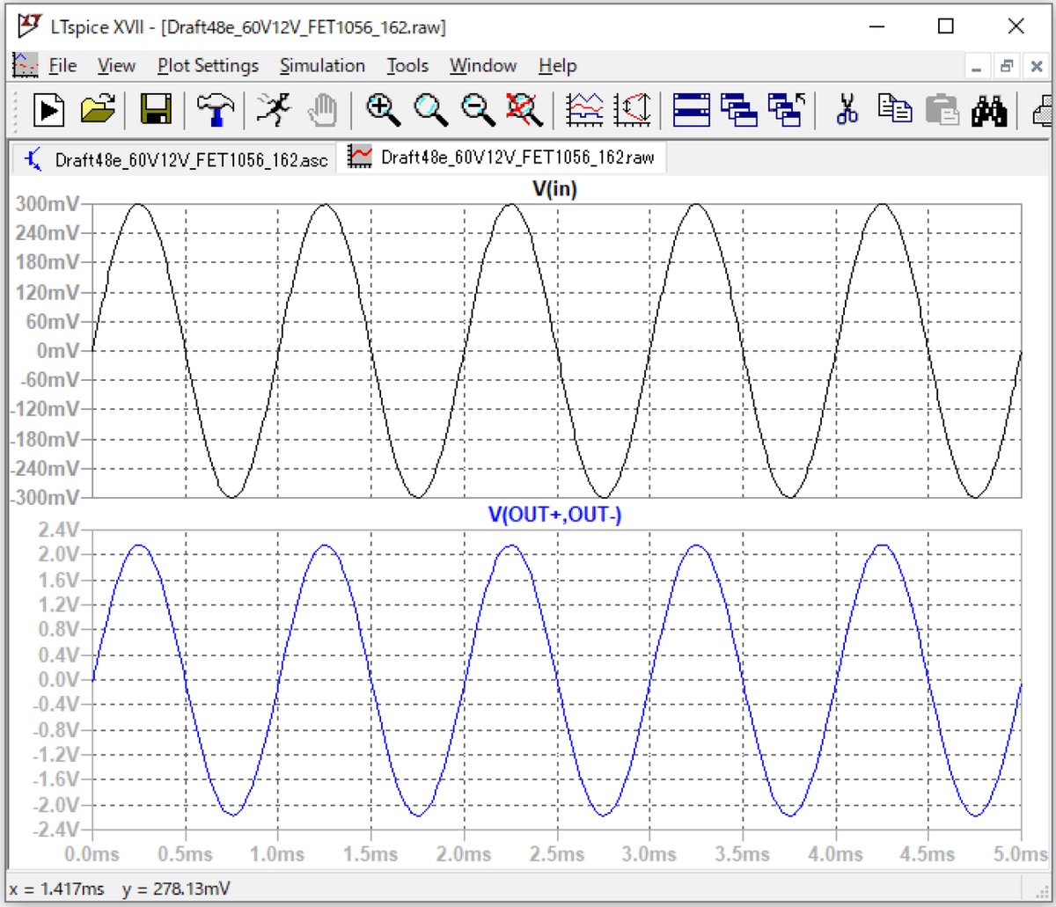Click the 4.0ms time axis label
This screenshot has width=1056, height=907.
point(836,853)
